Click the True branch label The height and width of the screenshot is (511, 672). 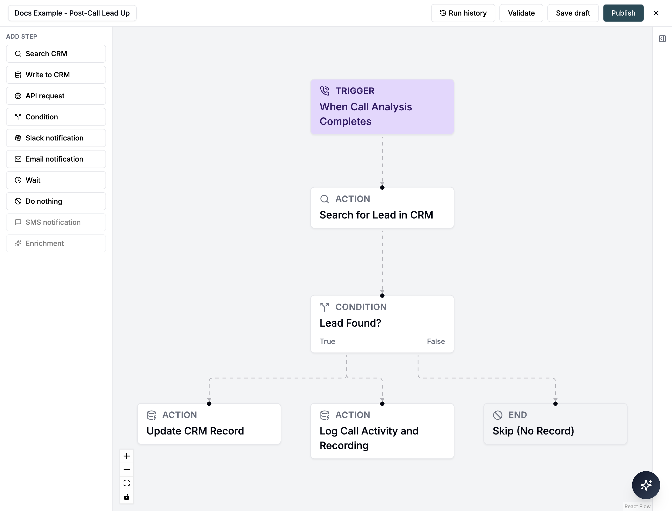tap(327, 342)
